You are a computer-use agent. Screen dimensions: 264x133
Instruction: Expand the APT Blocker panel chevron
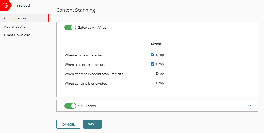tap(250, 106)
